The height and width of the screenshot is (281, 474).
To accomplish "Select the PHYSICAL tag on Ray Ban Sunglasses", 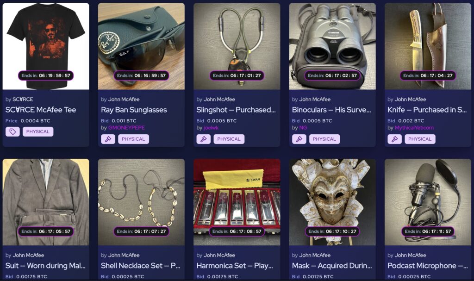I will (133, 139).
